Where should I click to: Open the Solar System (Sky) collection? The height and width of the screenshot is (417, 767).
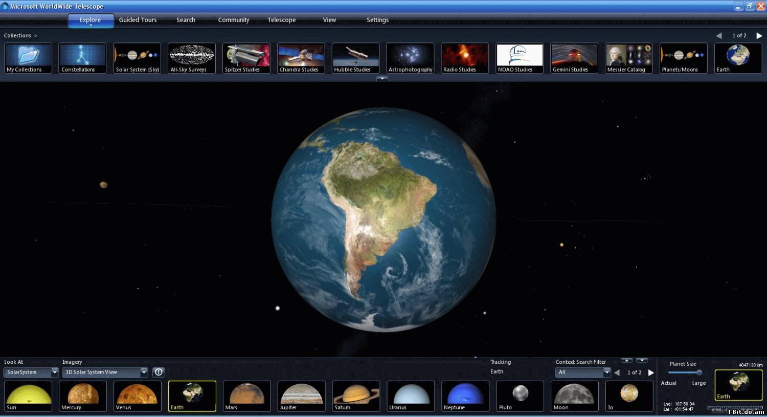coord(137,58)
